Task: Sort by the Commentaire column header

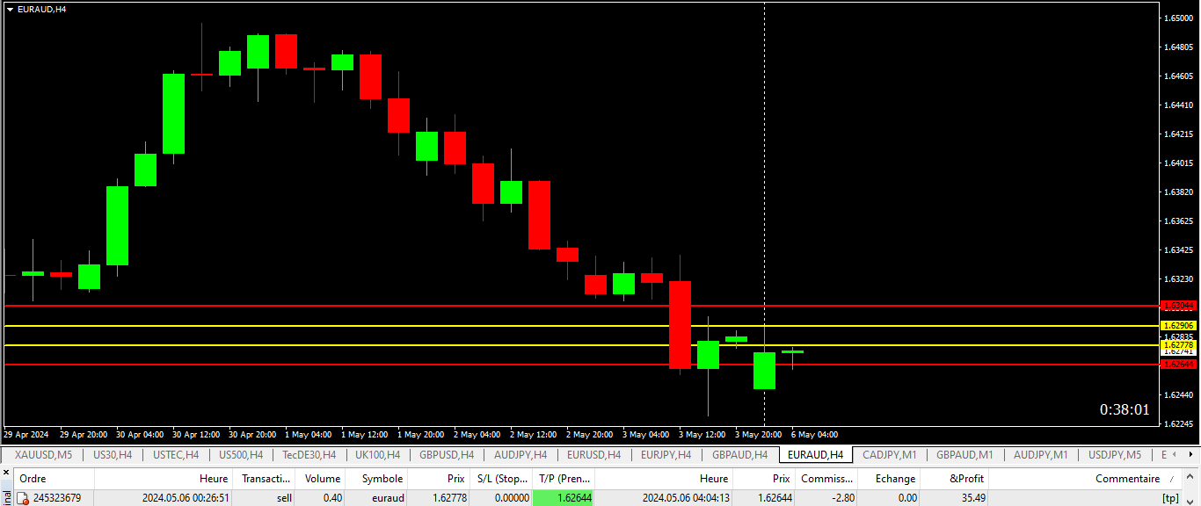Action: point(1126,479)
